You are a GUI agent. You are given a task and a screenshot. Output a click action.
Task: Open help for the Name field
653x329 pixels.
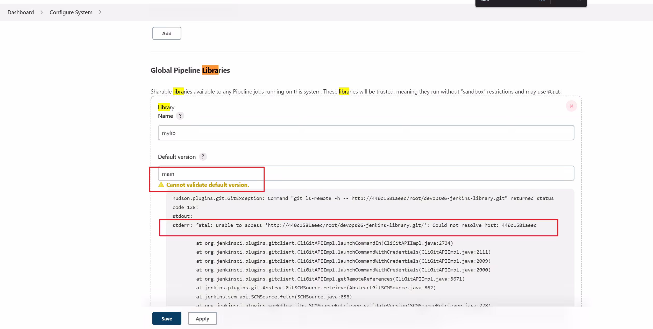[x=180, y=116]
